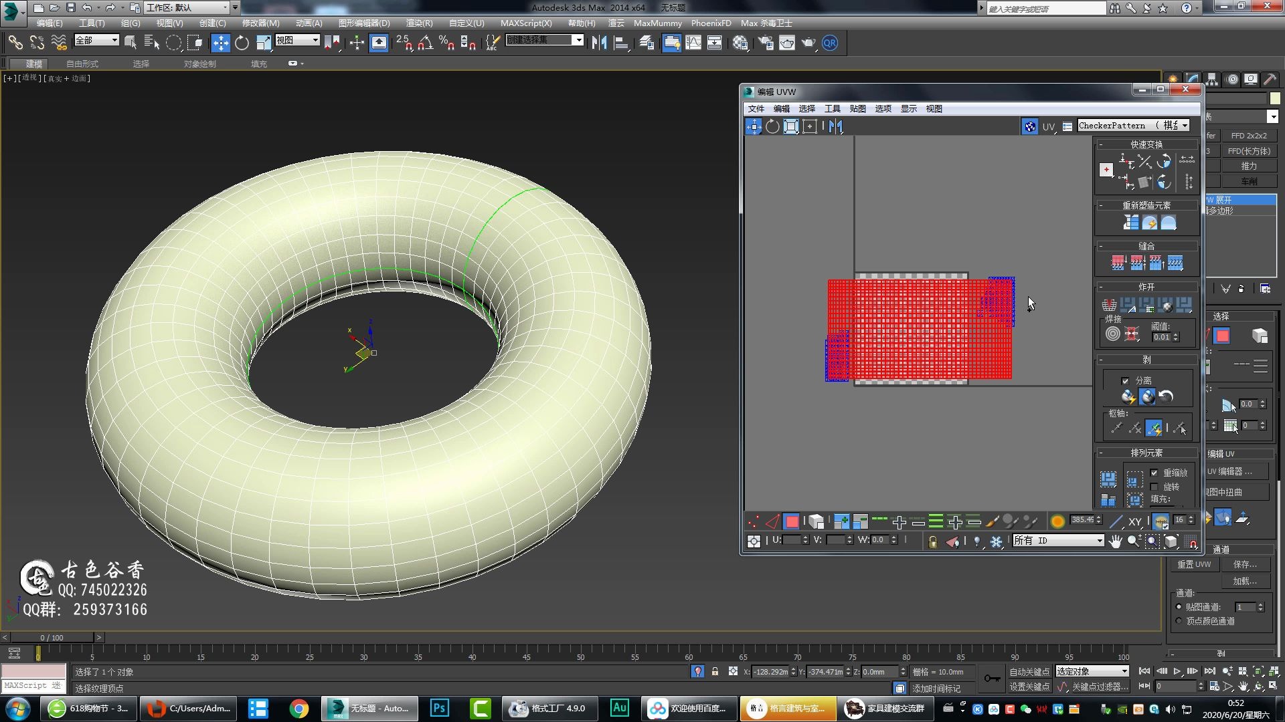Click the Break icon in 炸开 rollout
The height and width of the screenshot is (722, 1285).
(x=1109, y=306)
